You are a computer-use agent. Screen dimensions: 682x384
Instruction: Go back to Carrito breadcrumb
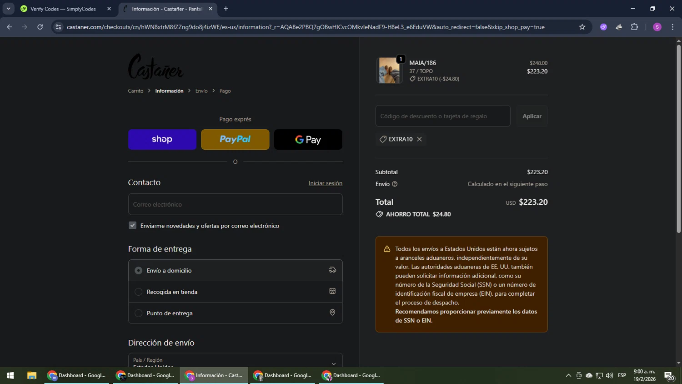click(x=135, y=91)
